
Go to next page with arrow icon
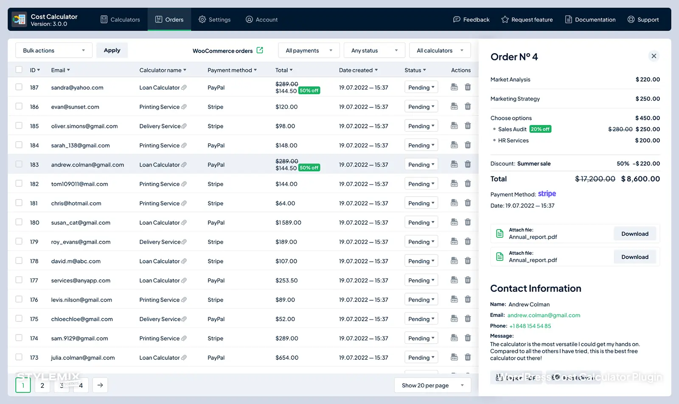(x=100, y=385)
